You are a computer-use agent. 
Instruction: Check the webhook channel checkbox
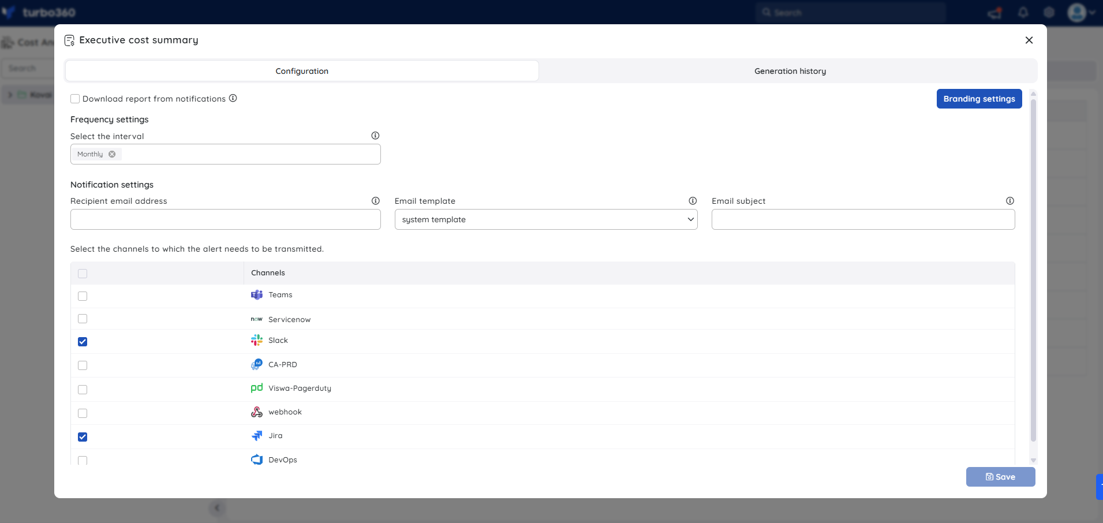[83, 413]
